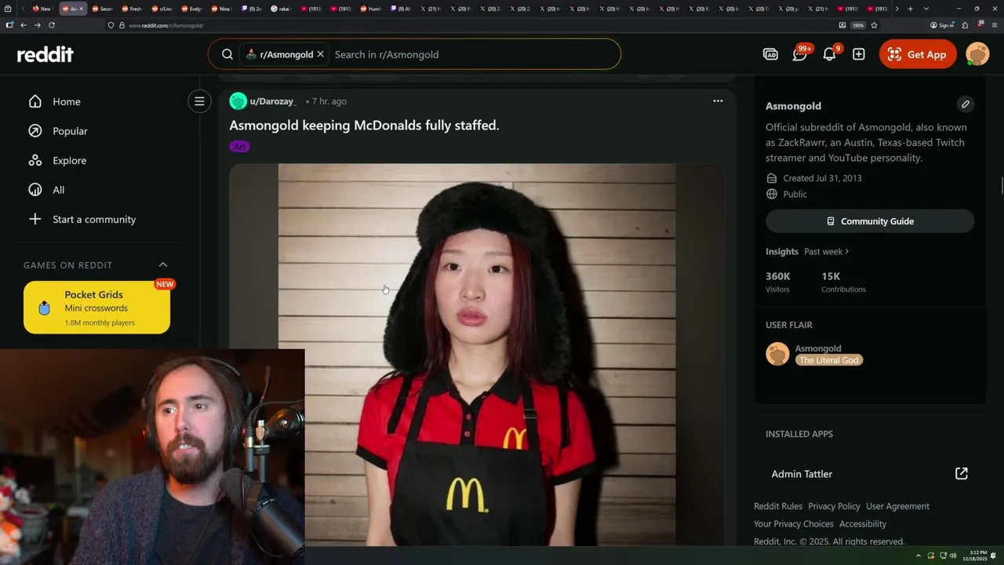Switch to the Nina Reddit tab

tap(221, 9)
